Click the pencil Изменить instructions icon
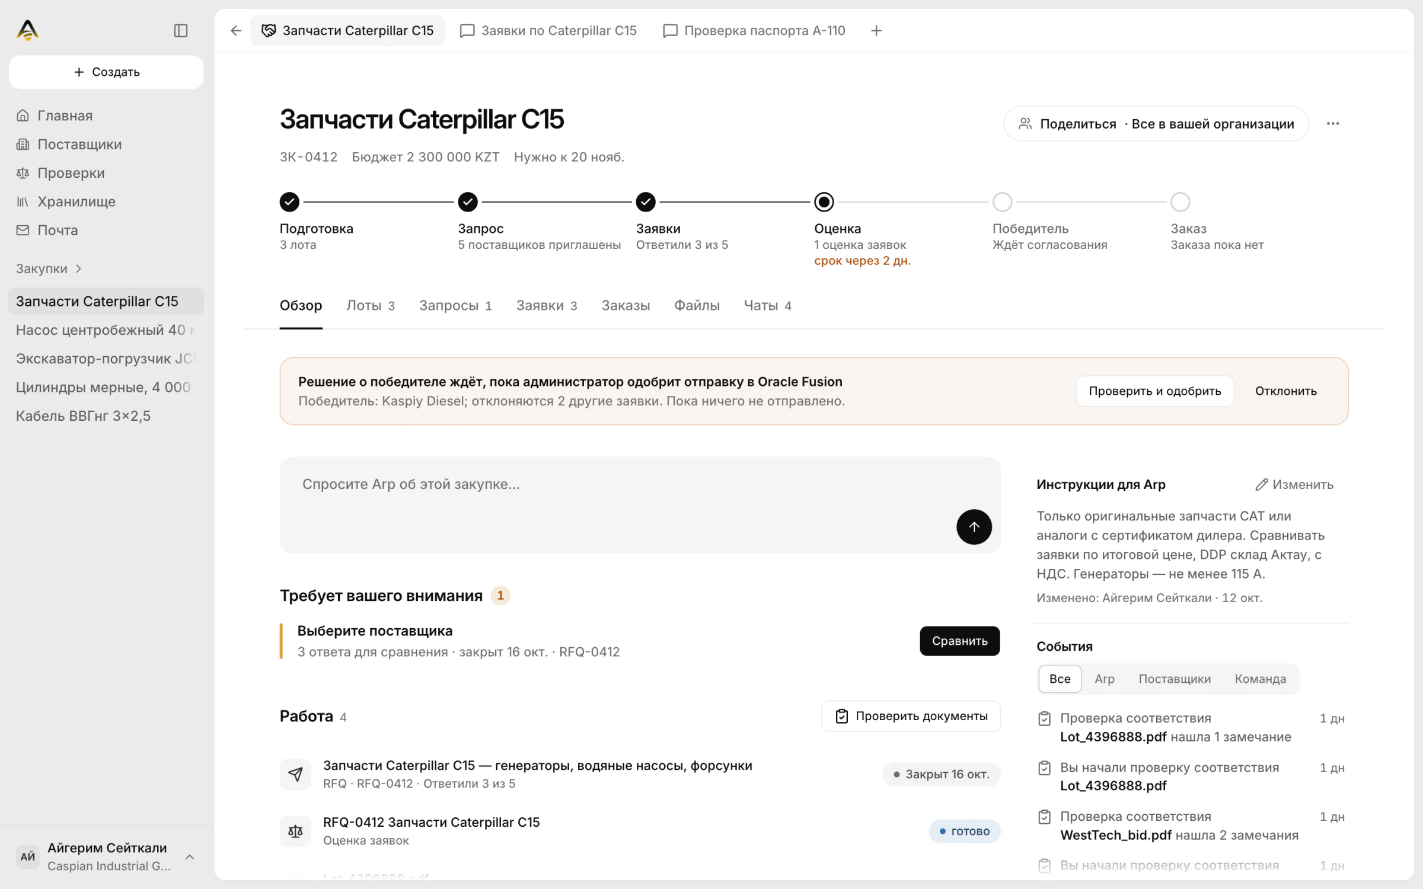 (1262, 484)
